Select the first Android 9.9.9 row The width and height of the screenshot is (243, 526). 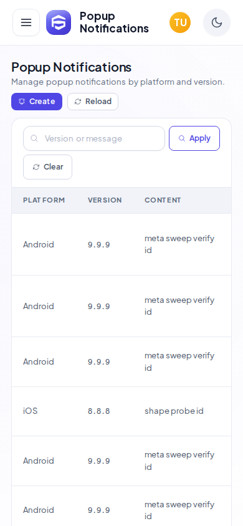click(x=121, y=244)
